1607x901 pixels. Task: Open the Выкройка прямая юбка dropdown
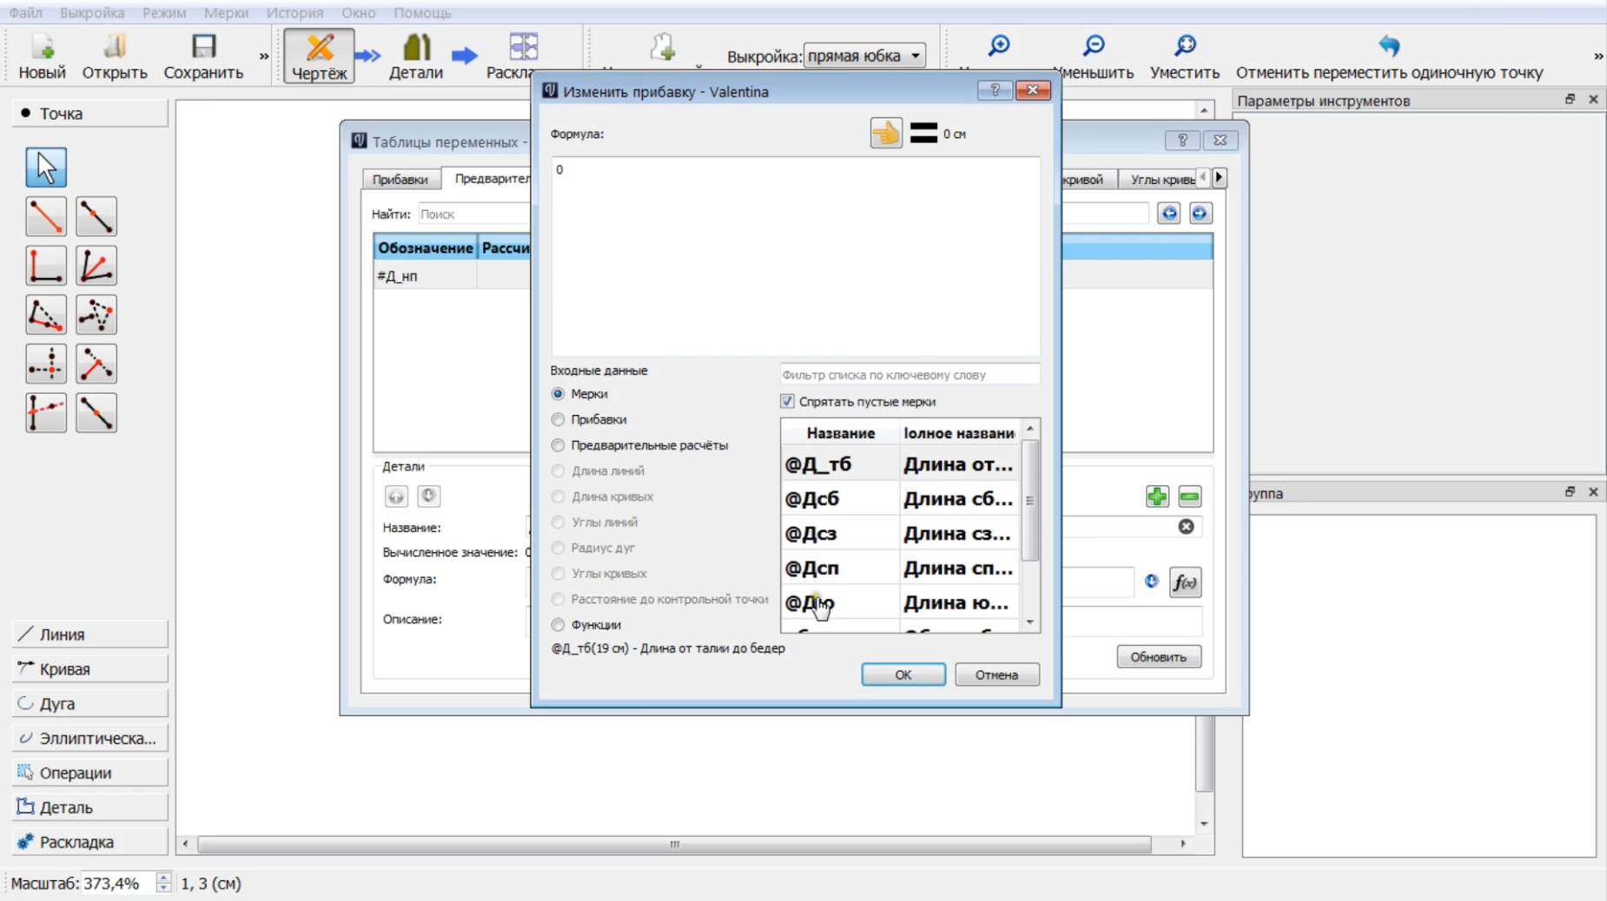pyautogui.click(x=864, y=56)
